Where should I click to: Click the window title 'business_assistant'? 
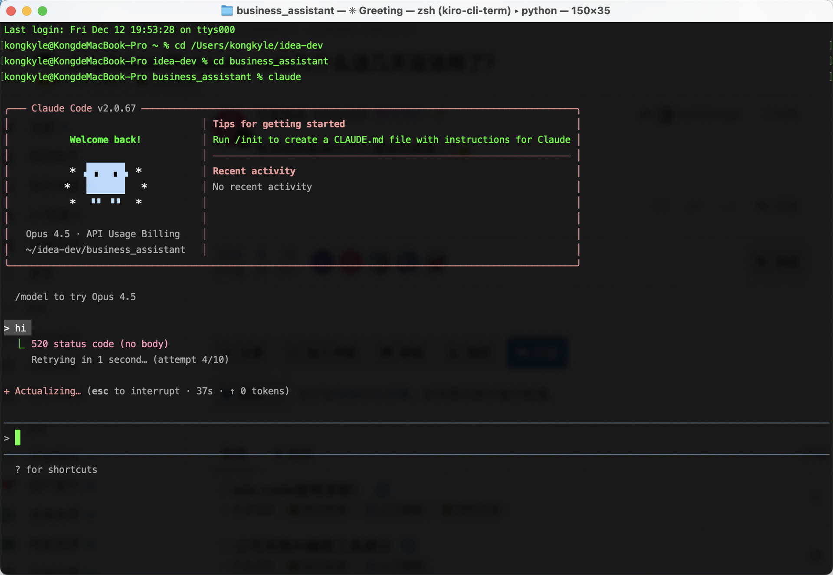tap(285, 11)
